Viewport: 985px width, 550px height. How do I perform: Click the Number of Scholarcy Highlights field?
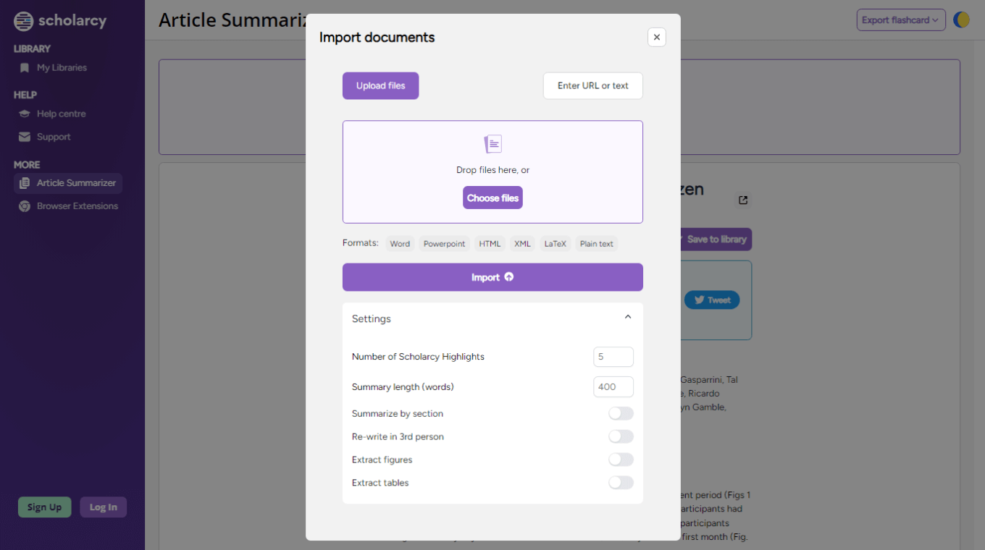(613, 357)
